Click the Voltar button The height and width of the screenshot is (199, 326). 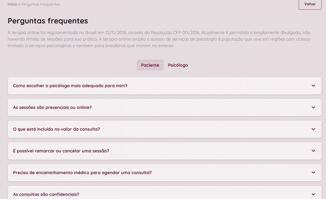[x=310, y=4]
